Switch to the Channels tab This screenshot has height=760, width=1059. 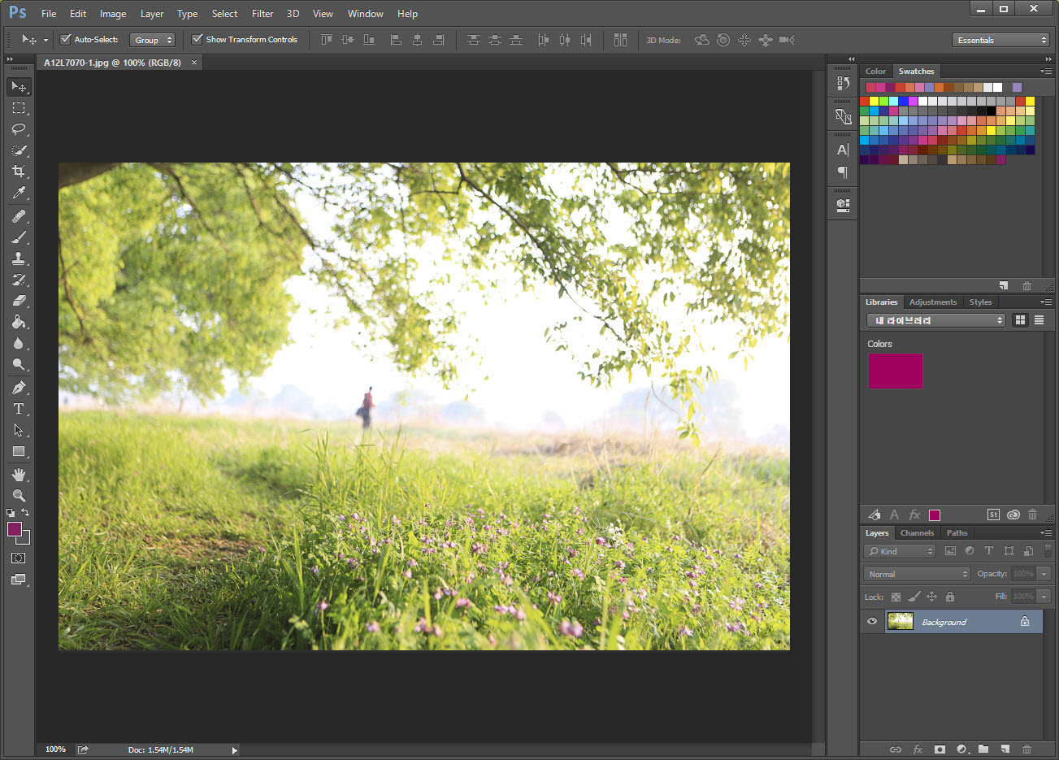click(917, 533)
